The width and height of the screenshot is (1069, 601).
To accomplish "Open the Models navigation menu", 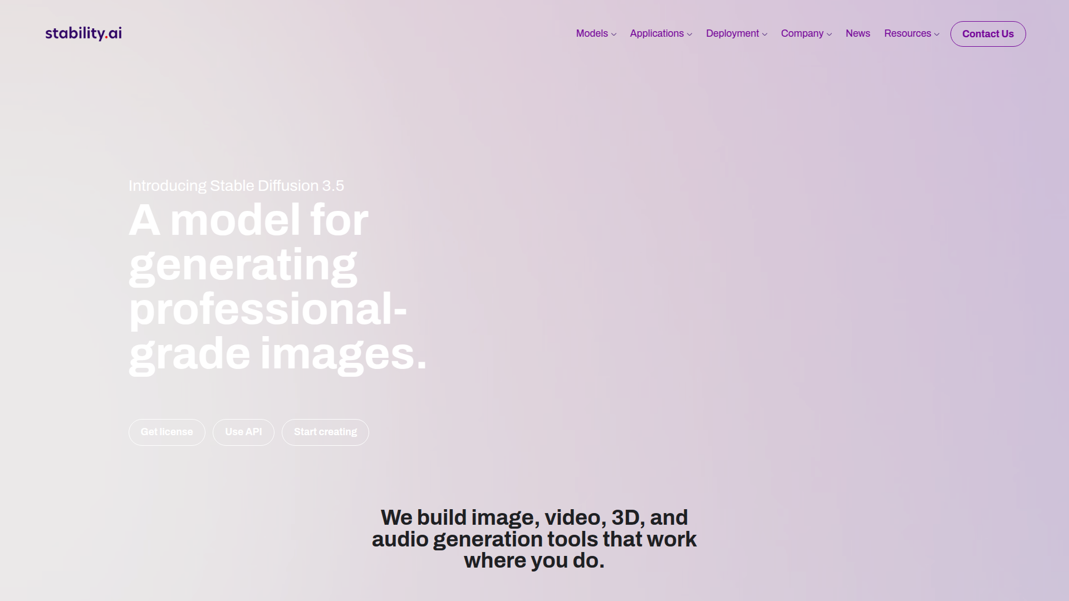I will click(x=591, y=33).
